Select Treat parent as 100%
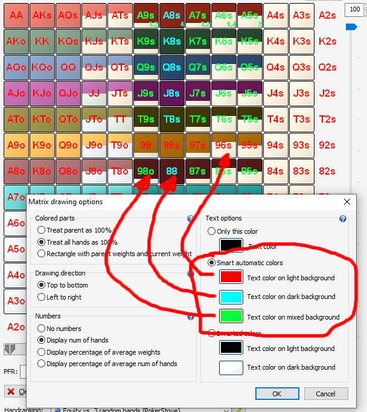Screen dimensions: 367x412 (75, 230)
